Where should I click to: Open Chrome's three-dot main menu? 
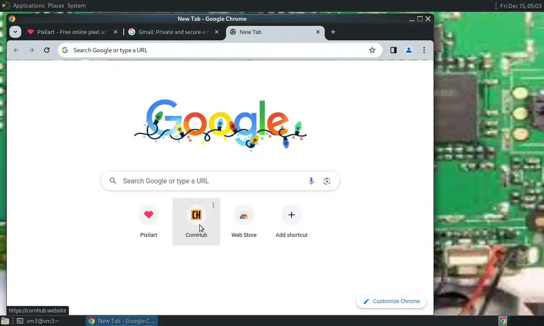pos(424,50)
